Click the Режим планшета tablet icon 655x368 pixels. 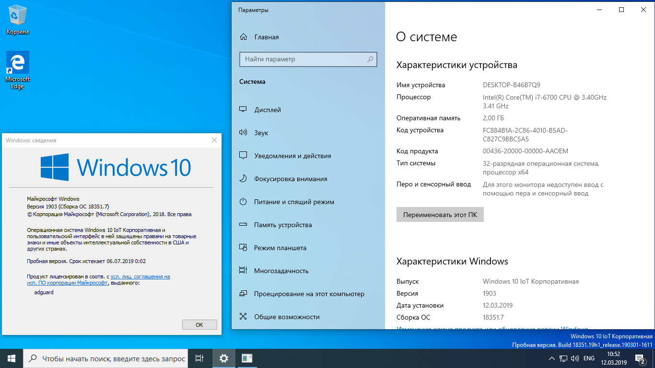pos(243,248)
